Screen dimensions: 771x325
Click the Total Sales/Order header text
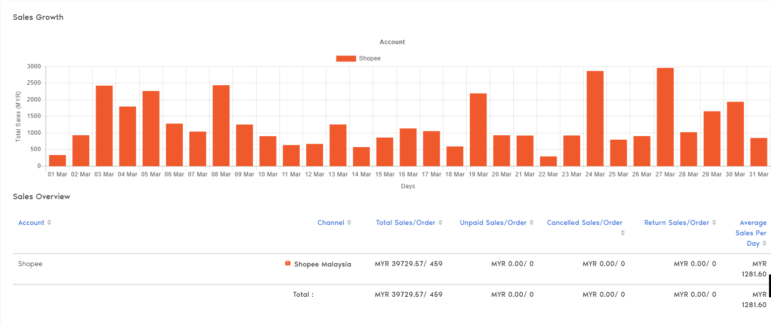406,223
